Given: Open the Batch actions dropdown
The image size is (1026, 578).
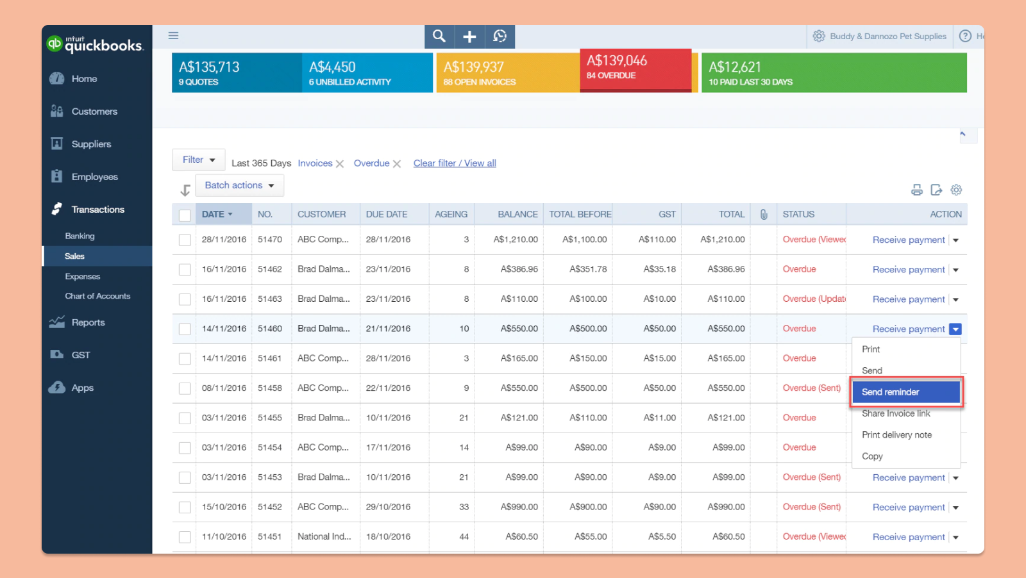Looking at the screenshot, I should (239, 185).
